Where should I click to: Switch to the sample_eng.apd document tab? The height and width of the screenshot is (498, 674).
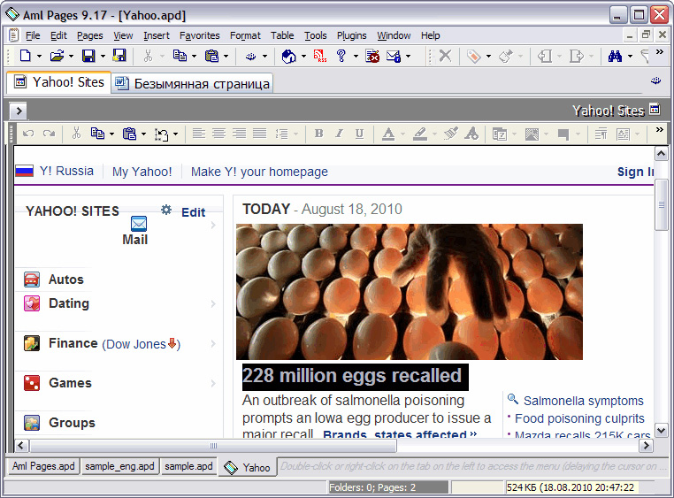(119, 466)
